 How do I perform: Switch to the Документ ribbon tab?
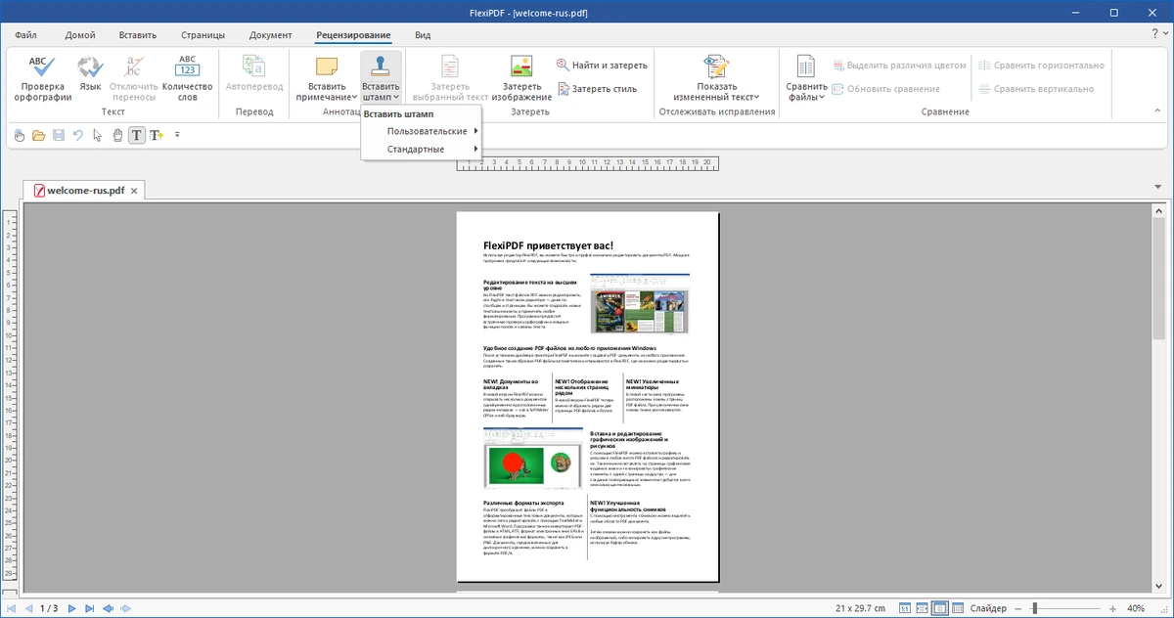(270, 35)
